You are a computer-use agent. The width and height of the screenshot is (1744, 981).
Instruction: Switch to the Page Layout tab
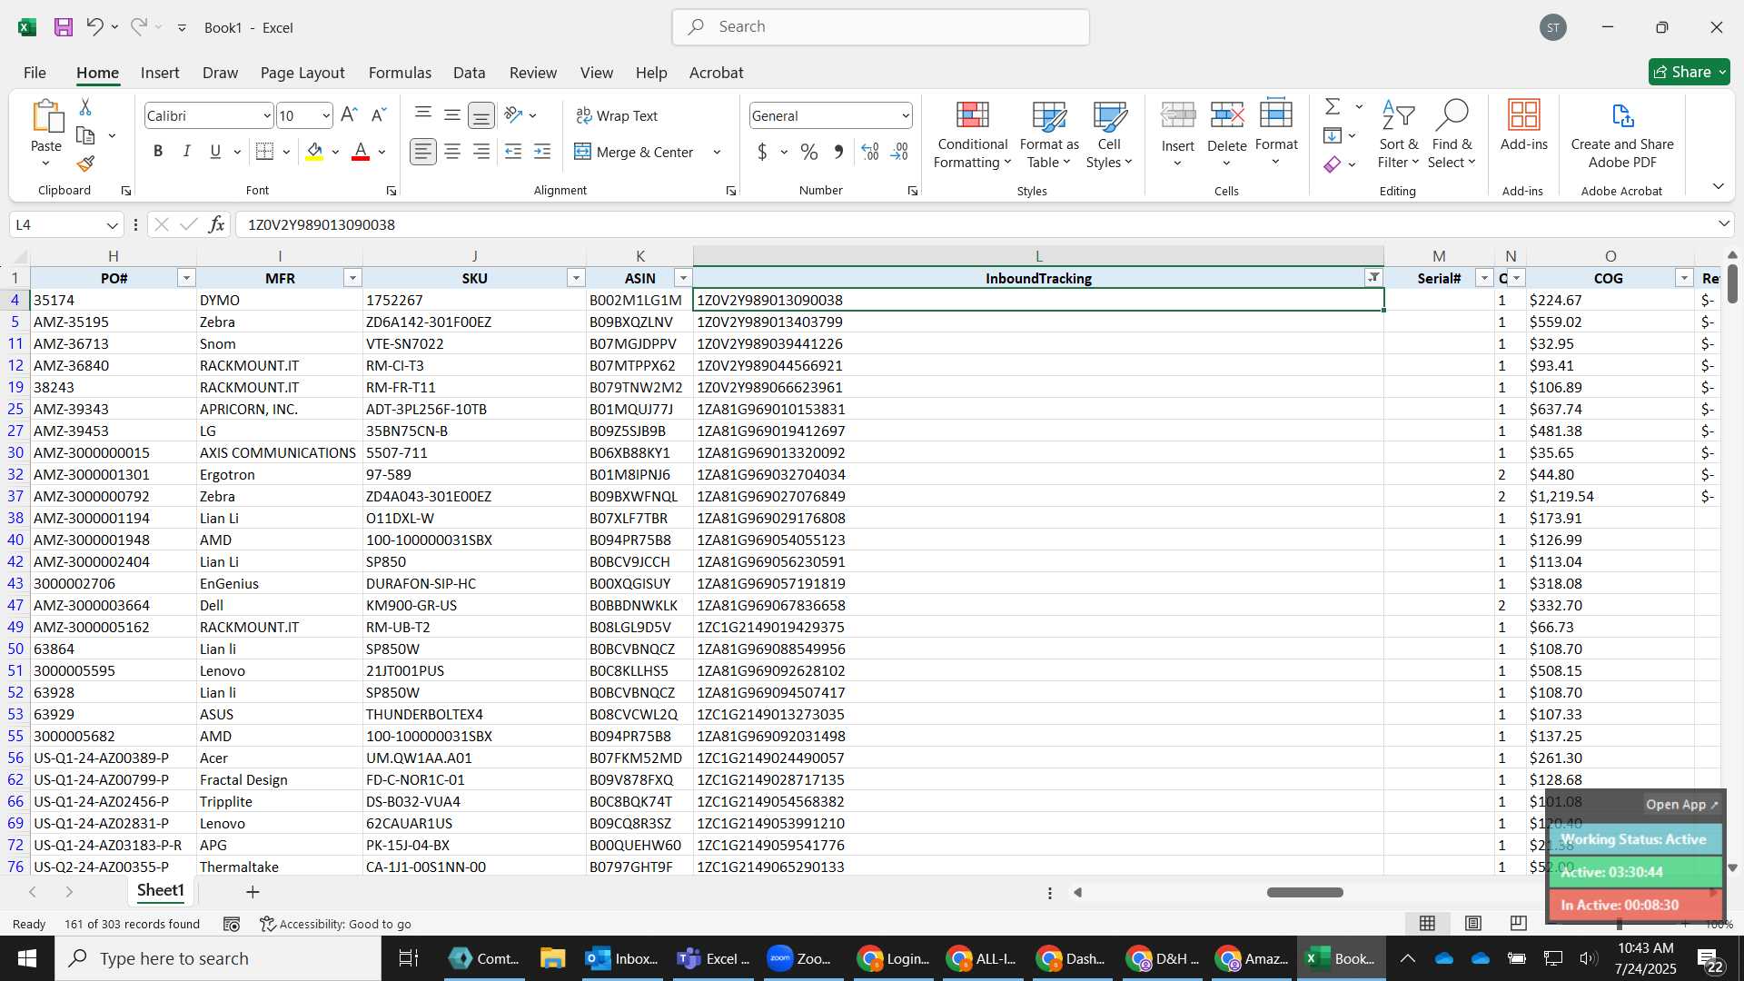click(302, 73)
